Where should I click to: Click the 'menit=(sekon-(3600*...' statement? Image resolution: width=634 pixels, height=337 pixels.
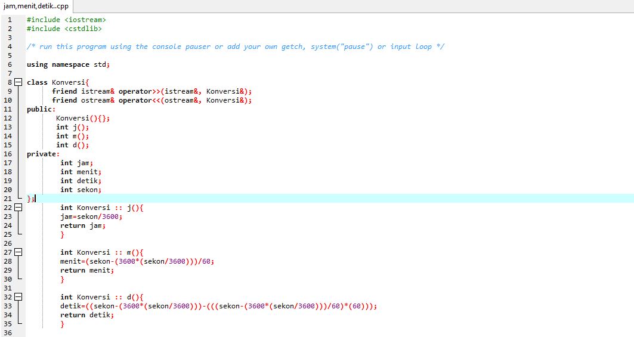click(x=137, y=261)
